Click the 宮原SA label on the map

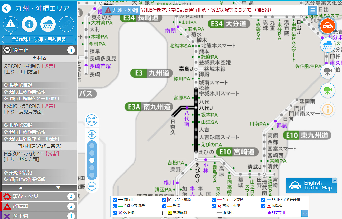182,98
